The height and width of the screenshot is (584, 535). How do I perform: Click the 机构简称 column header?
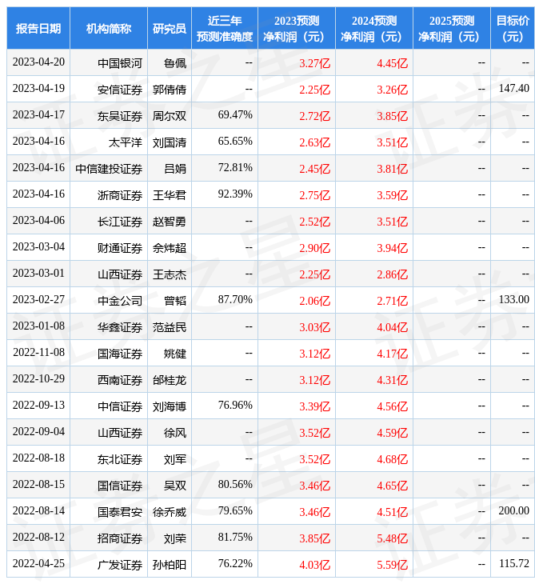[x=108, y=28]
